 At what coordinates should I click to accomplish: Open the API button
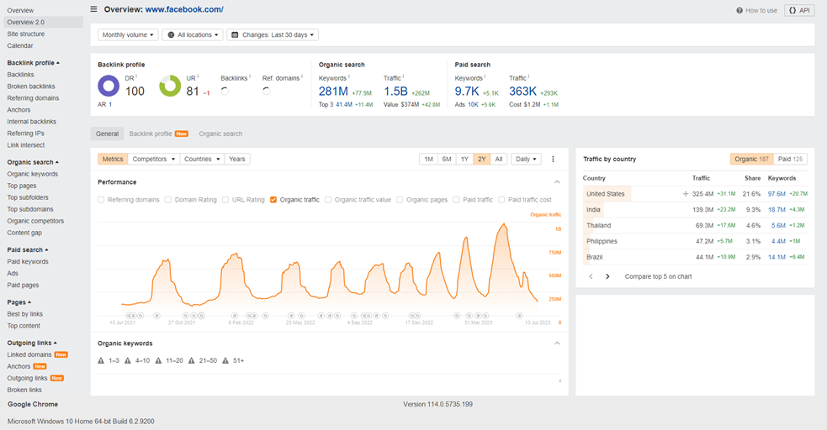(x=799, y=11)
